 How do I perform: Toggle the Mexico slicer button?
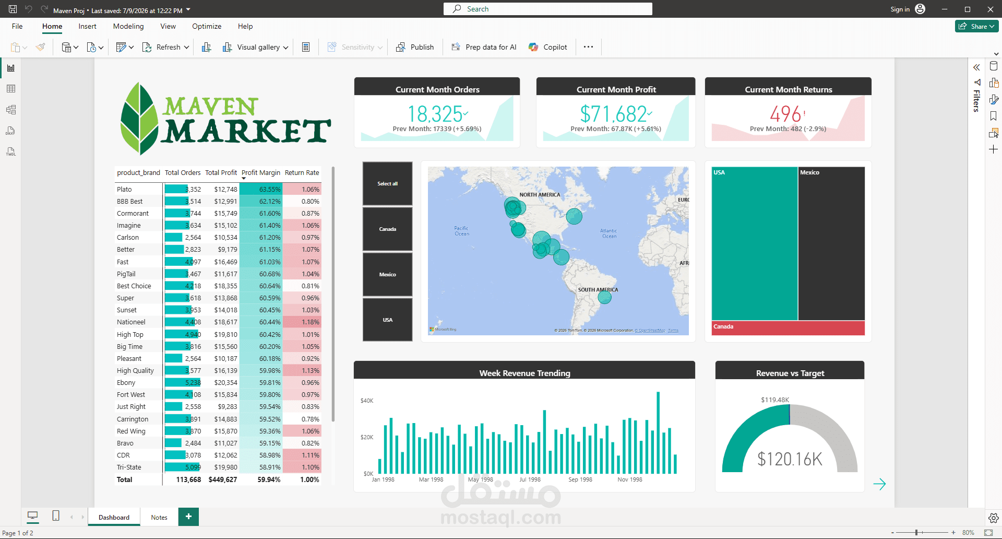387,274
